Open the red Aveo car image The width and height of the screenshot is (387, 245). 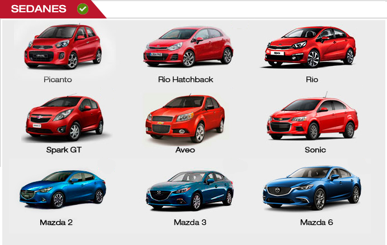pos(185,119)
